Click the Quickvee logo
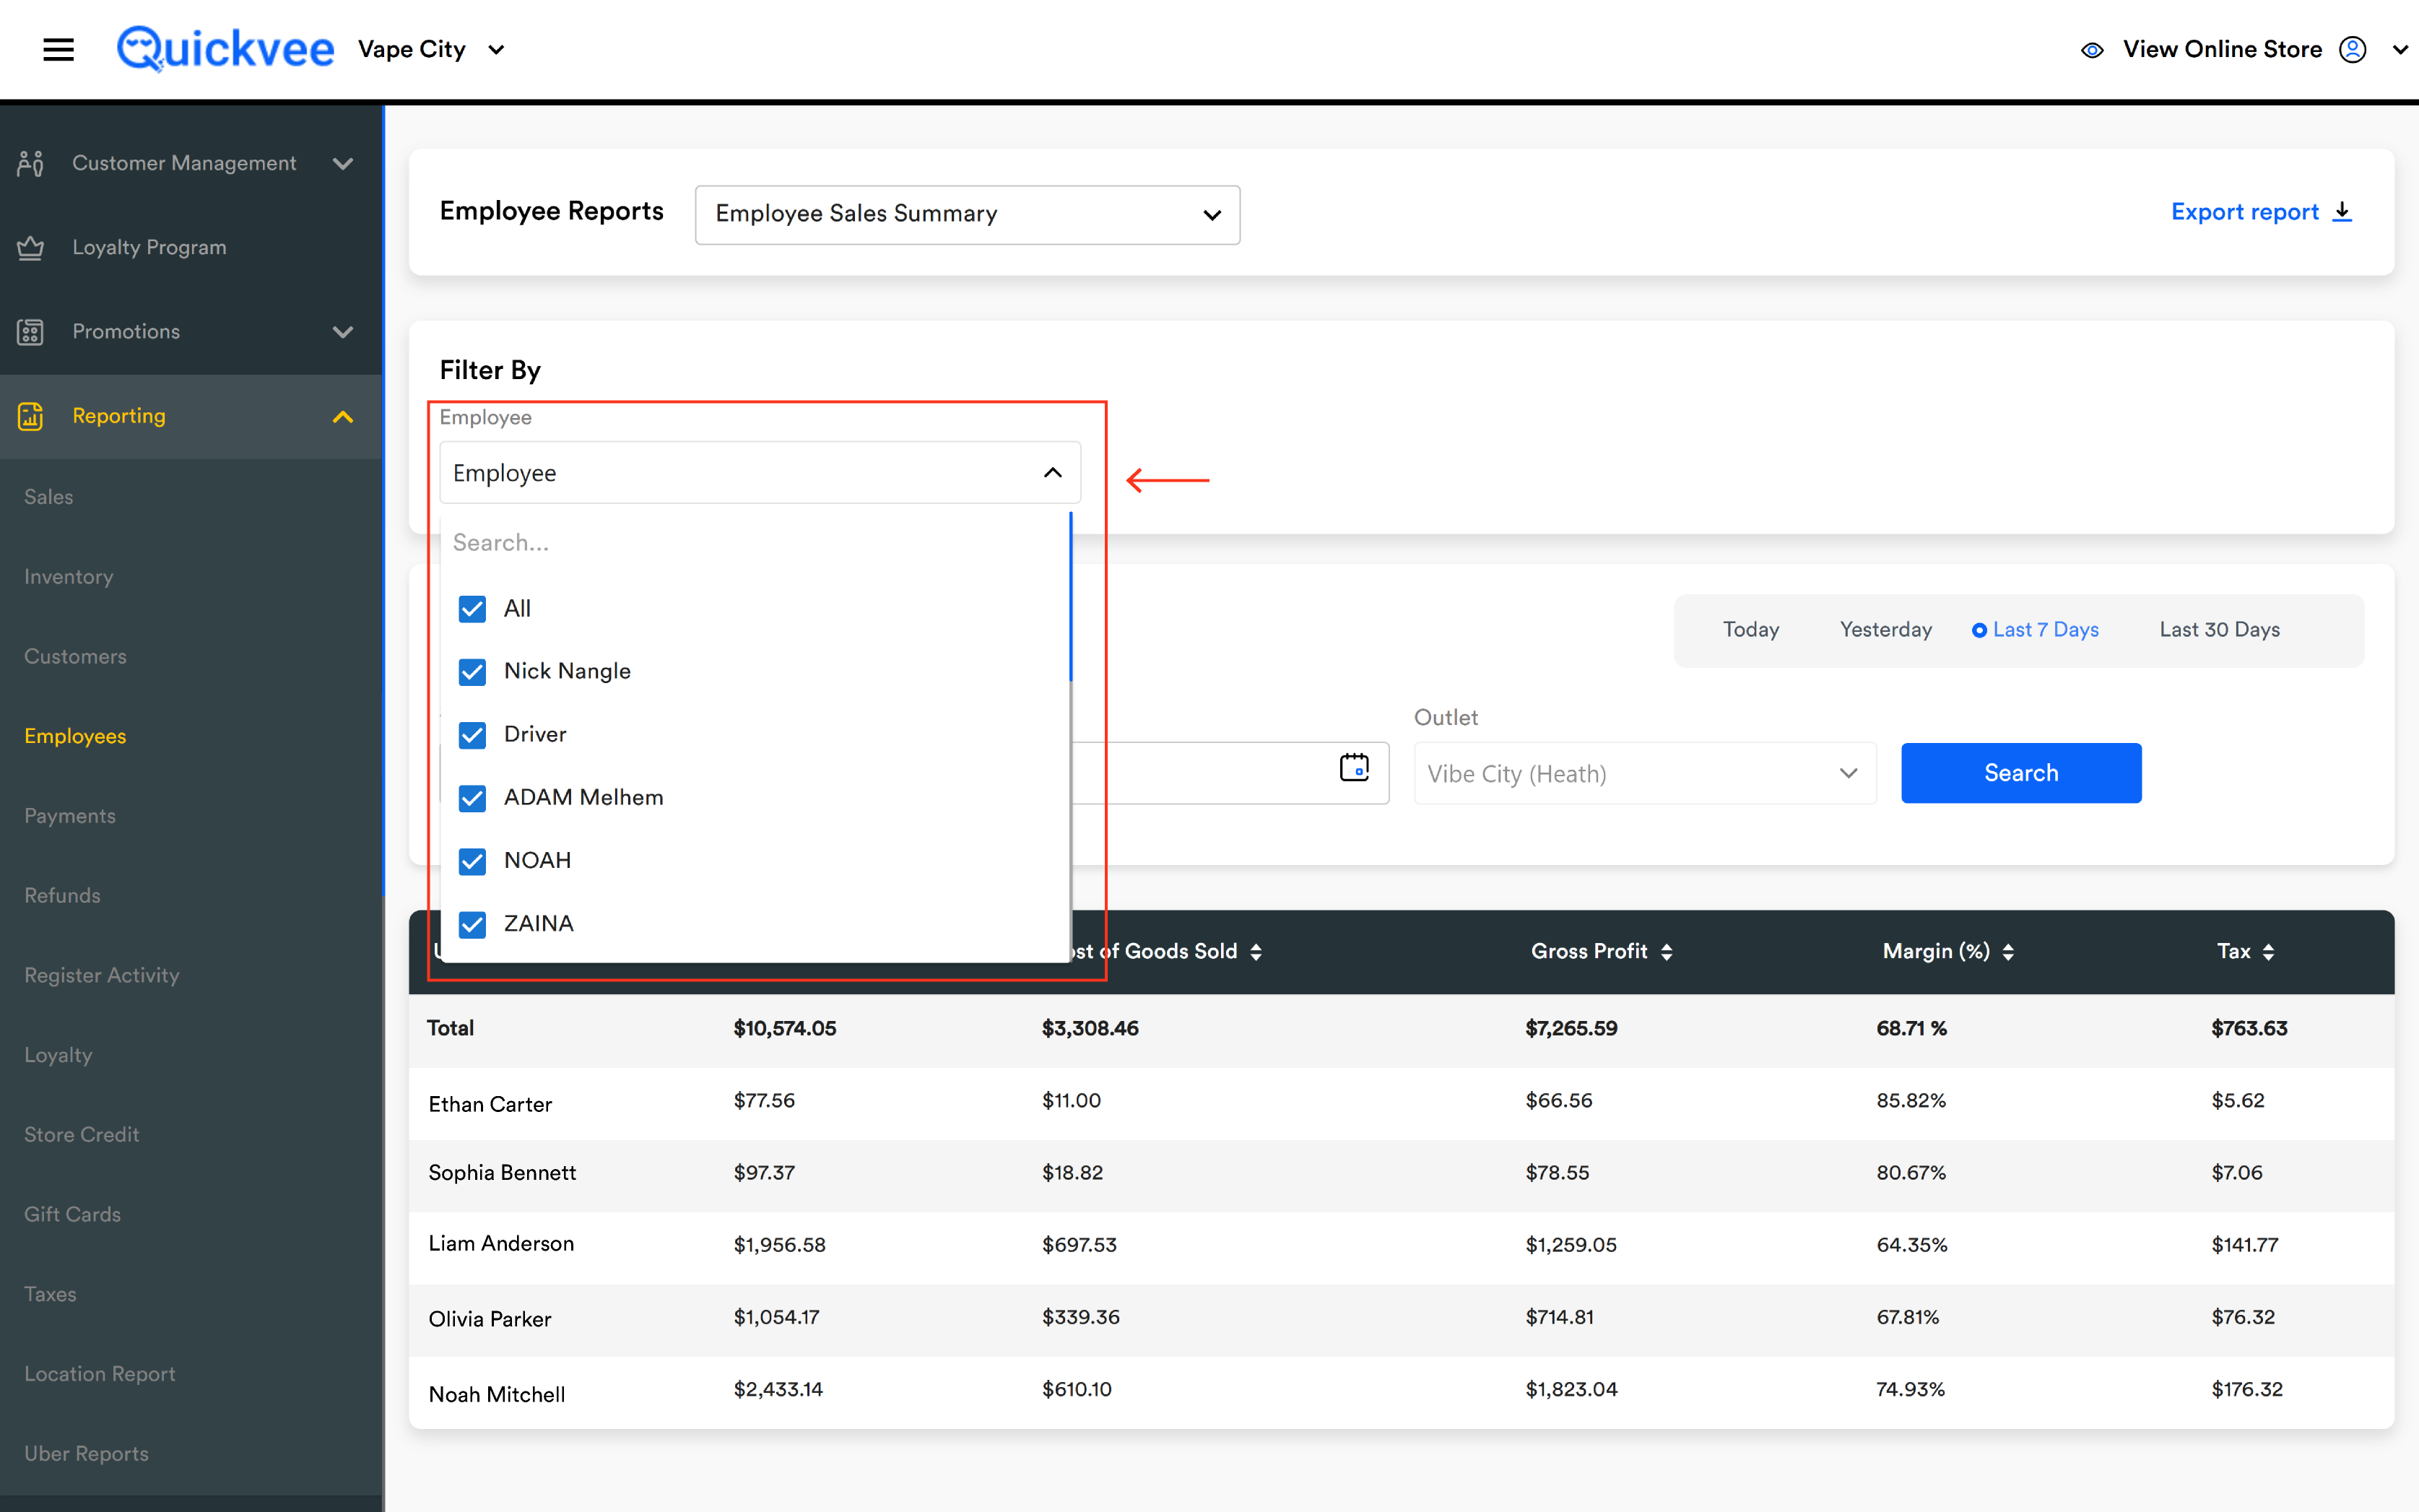The height and width of the screenshot is (1512, 2419). pos(225,49)
